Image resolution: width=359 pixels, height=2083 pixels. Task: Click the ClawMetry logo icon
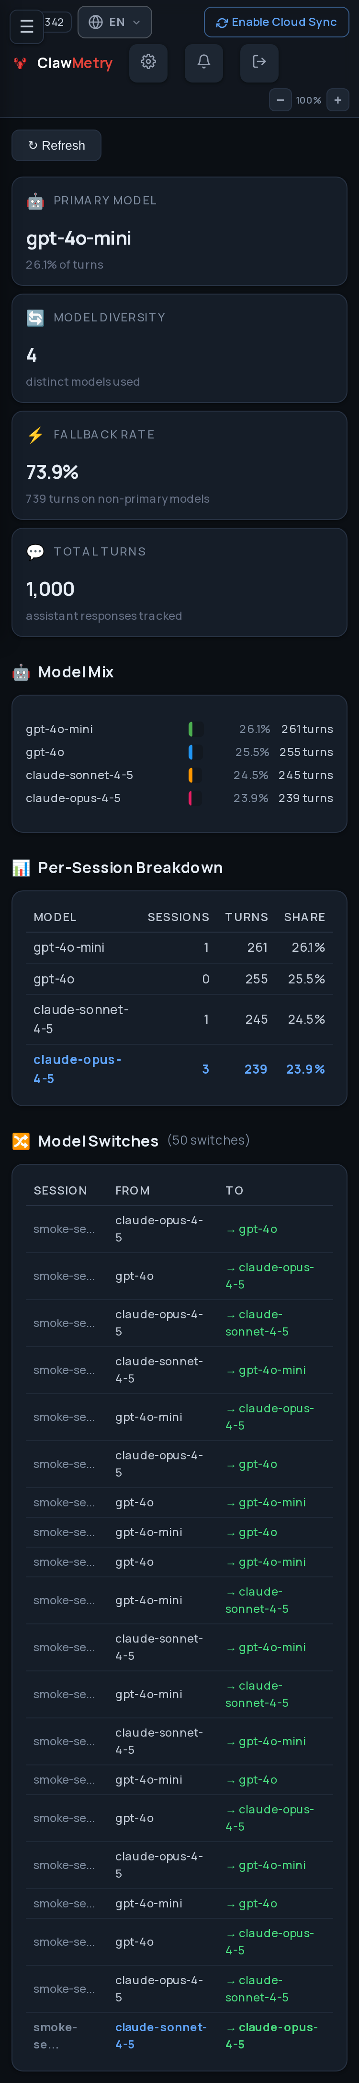tap(20, 63)
